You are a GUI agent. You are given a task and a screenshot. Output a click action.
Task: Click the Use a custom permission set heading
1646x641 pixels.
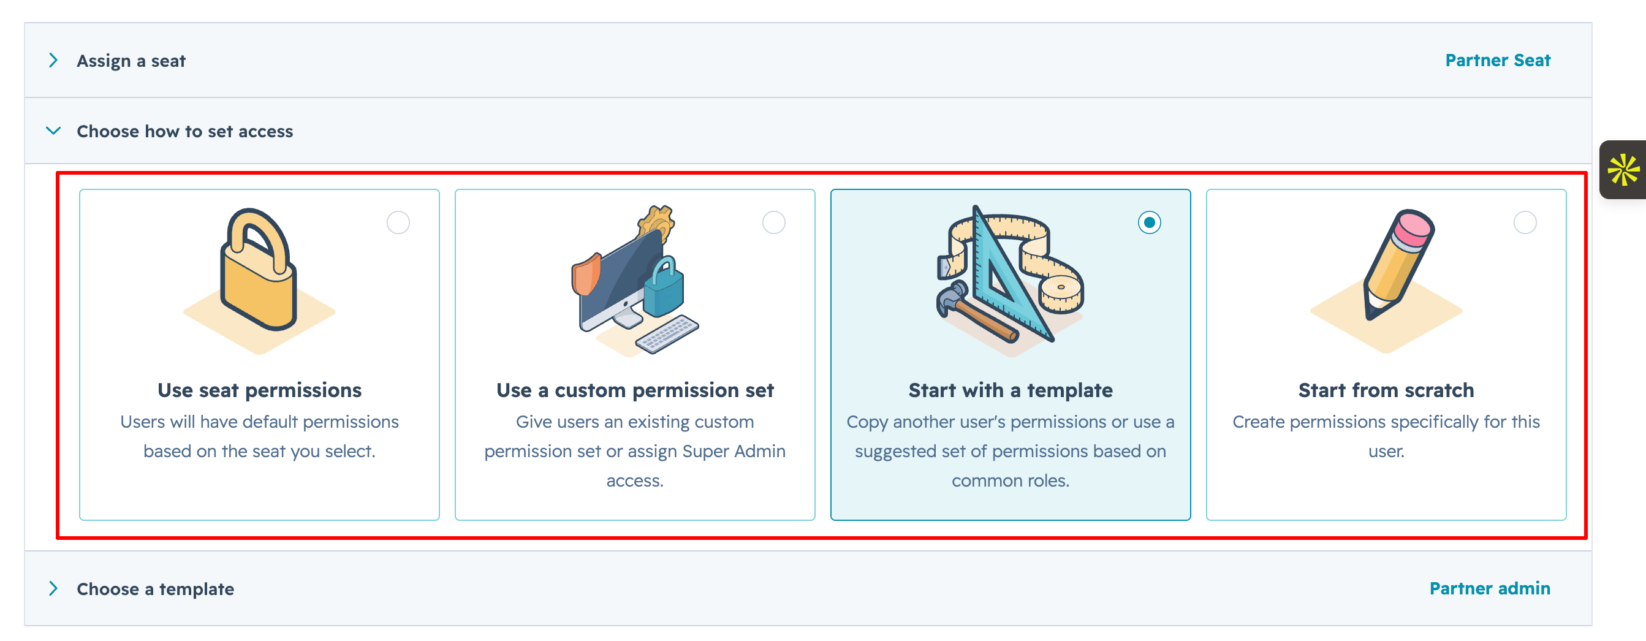tap(634, 390)
